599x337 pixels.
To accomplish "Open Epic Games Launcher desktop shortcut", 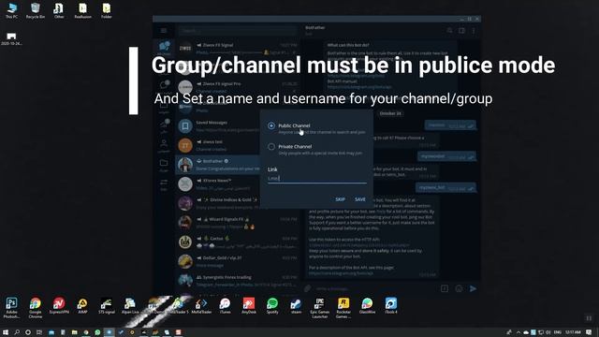I will (320, 308).
